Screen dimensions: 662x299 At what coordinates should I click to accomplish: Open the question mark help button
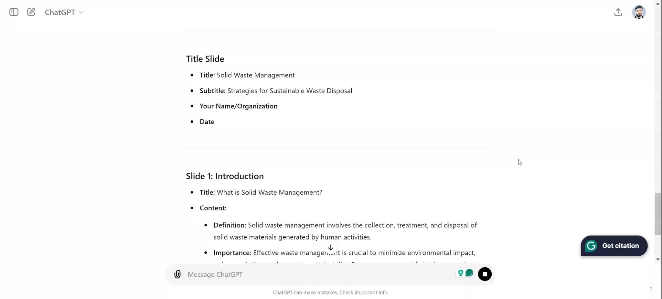click(x=651, y=289)
